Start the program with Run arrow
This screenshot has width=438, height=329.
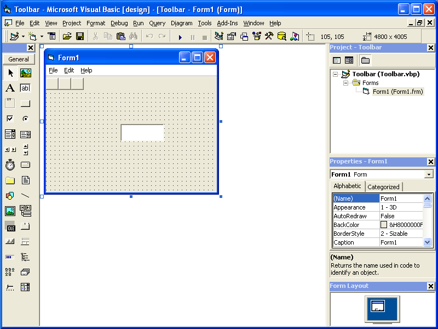tap(180, 37)
